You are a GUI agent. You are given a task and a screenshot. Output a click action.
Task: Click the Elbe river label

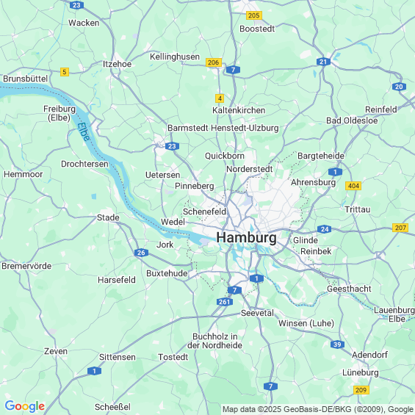(x=84, y=131)
